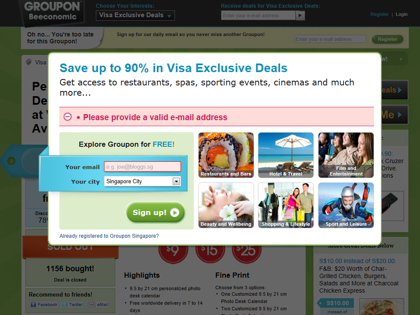Select the Hotel & Travel thumbnail

click(286, 155)
